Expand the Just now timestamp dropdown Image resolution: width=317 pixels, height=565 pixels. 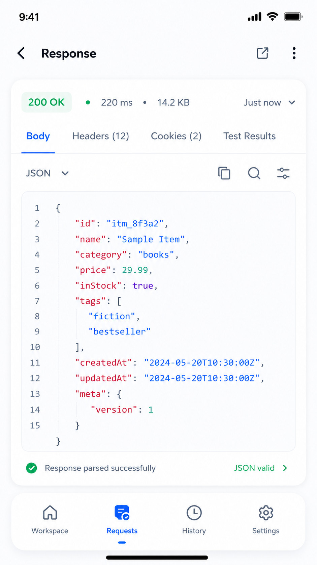[270, 102]
